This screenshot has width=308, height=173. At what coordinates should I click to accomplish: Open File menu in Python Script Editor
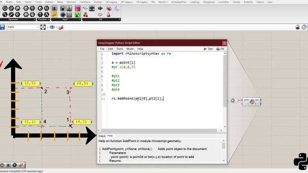coord(102,49)
